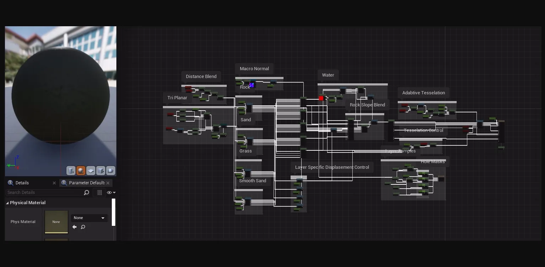This screenshot has width=545, height=267.
Task: Collapse the Physical Material section
Action: click(7, 202)
